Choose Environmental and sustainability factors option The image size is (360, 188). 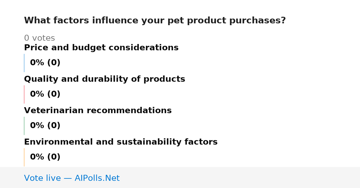[121, 142]
